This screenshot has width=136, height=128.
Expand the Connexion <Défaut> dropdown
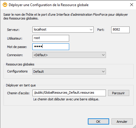[x=69, y=55]
